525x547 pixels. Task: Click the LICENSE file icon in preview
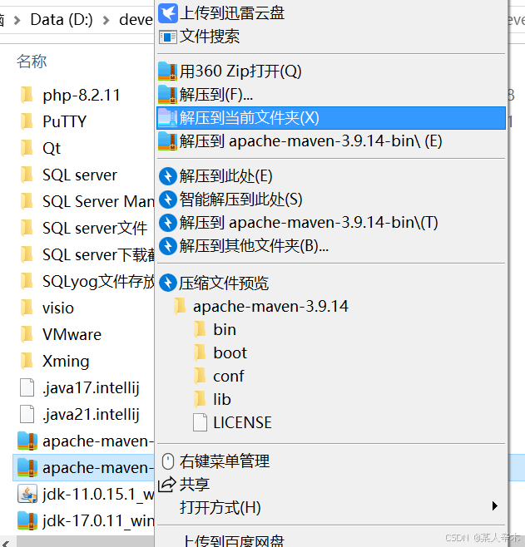tap(200, 423)
